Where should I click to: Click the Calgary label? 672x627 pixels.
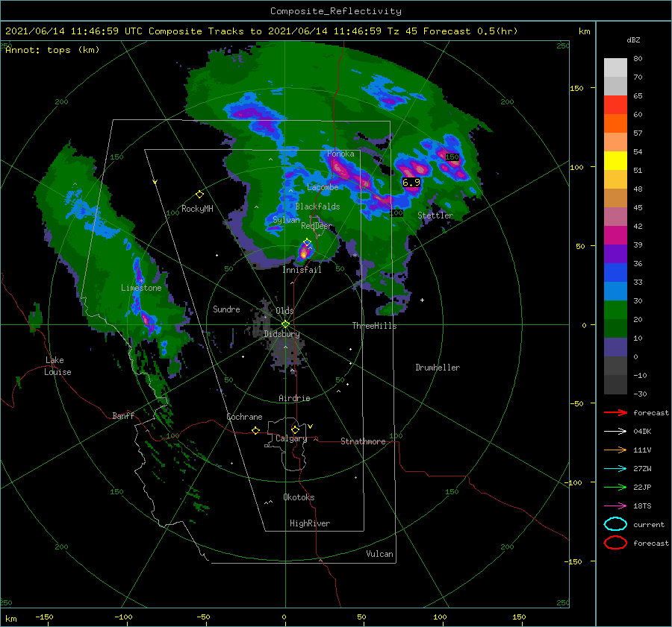tap(291, 438)
